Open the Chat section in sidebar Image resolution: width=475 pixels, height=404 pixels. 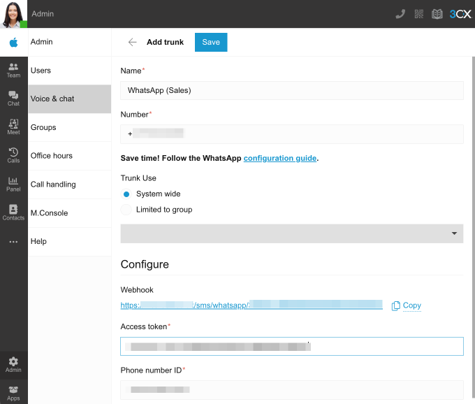point(14,99)
